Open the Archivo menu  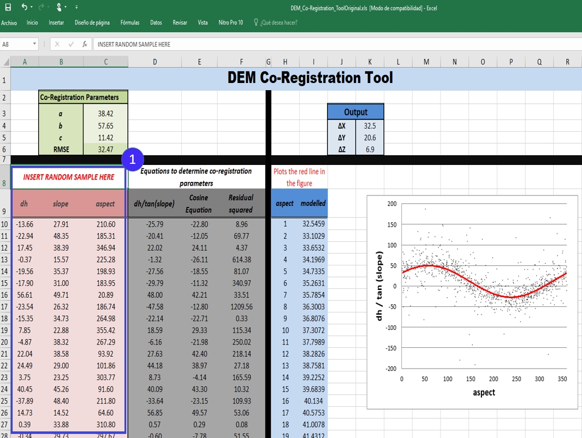[9, 23]
